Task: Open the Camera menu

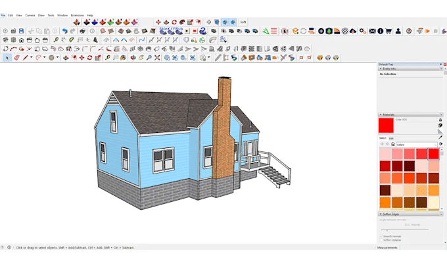Action: point(30,15)
